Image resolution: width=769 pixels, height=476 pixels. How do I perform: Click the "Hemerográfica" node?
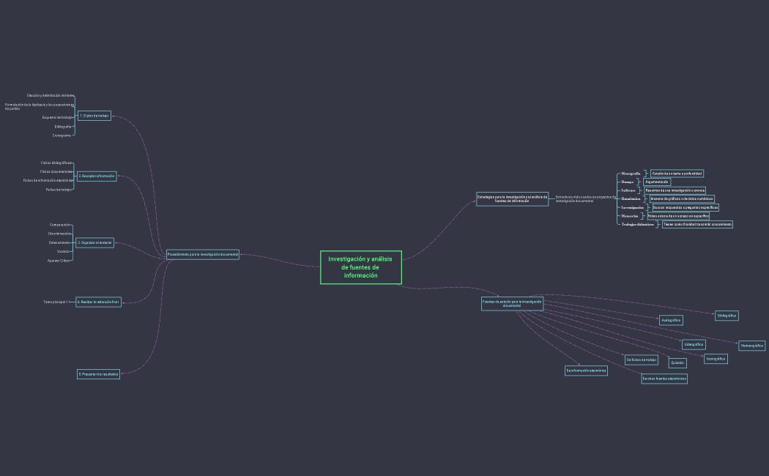[751, 346]
